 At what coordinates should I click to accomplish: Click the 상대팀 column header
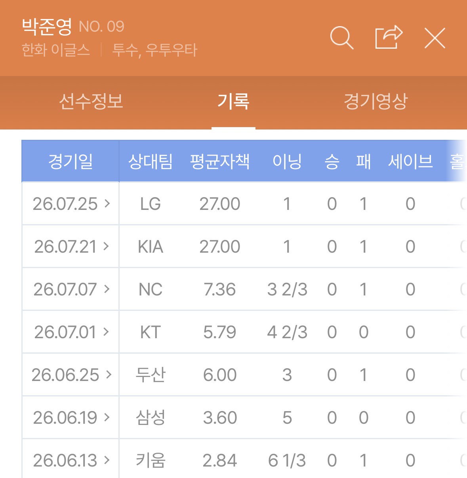tap(151, 161)
